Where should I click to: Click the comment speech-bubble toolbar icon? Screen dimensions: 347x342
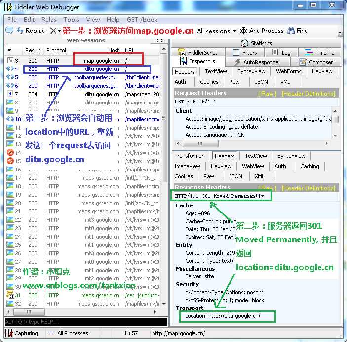[9, 30]
